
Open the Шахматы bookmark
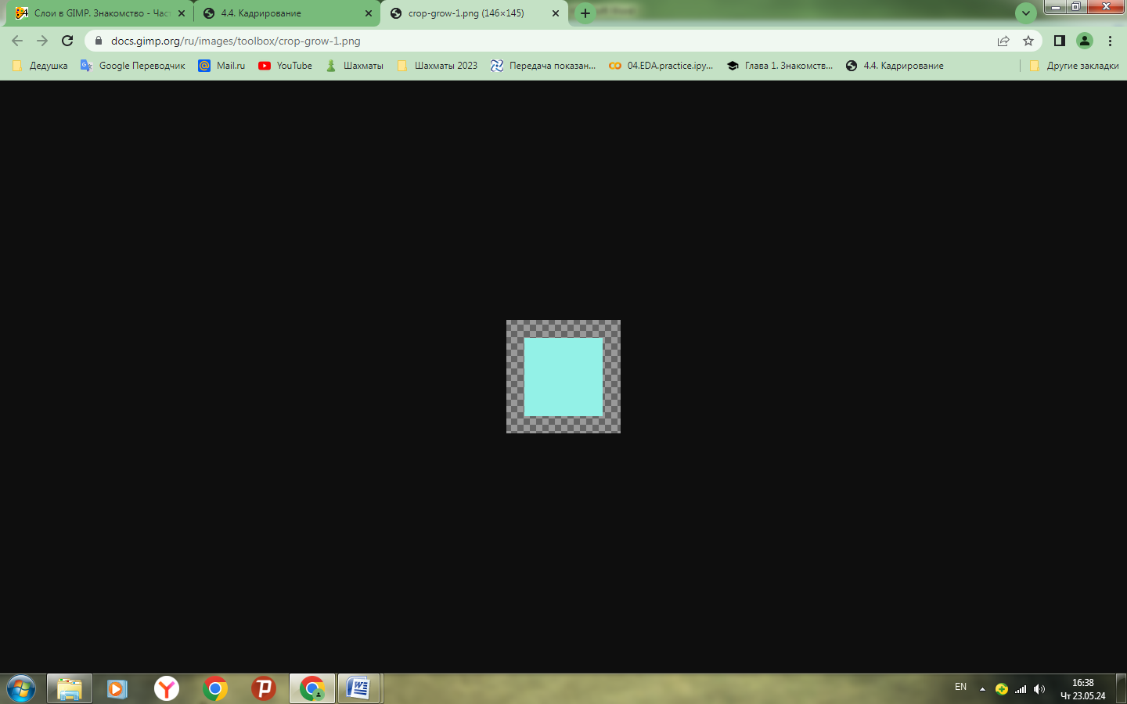(x=355, y=66)
